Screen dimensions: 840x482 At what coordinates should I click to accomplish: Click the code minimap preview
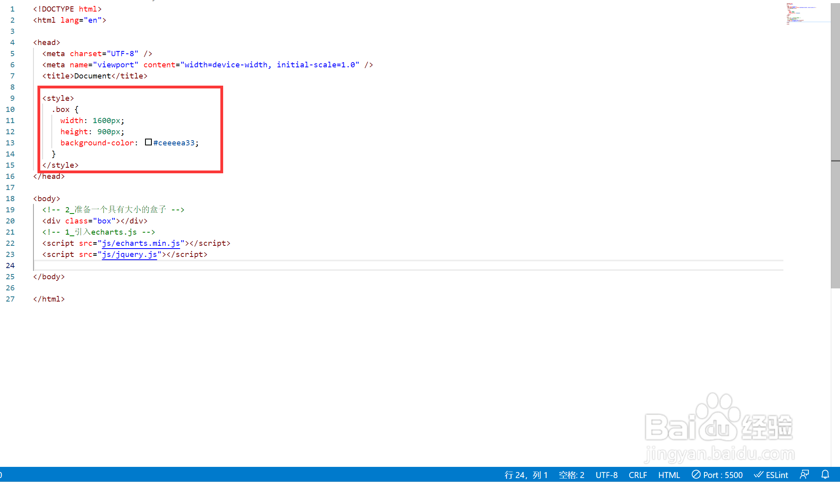click(x=801, y=14)
